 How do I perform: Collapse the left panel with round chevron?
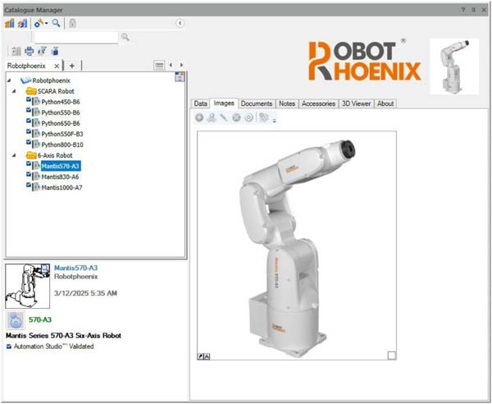[180, 23]
